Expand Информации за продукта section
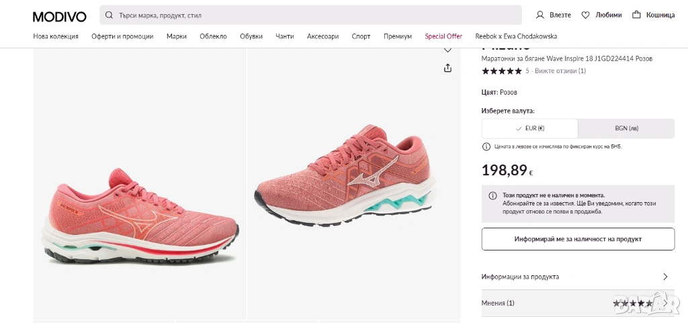This screenshot has width=688, height=323. click(578, 277)
